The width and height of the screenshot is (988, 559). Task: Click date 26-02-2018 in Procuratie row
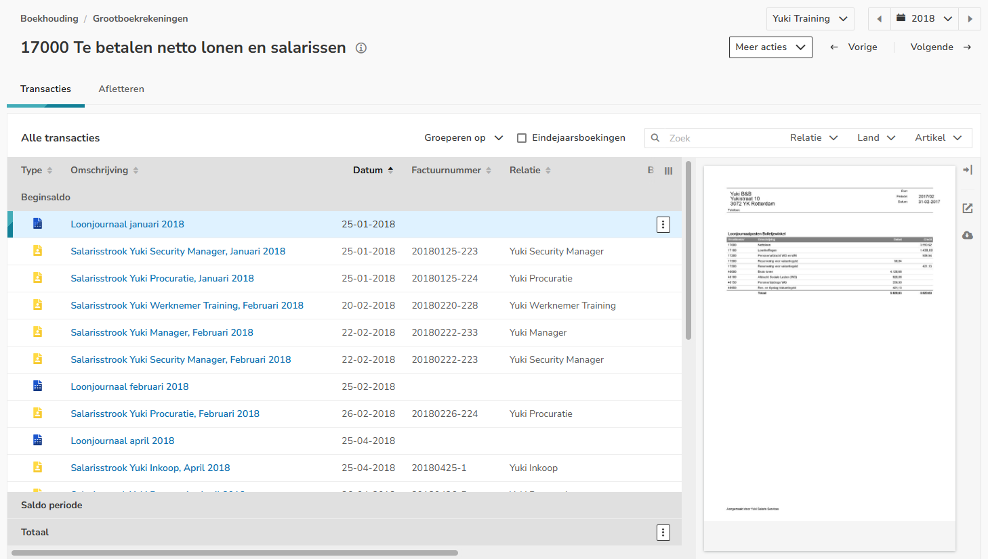click(x=368, y=414)
